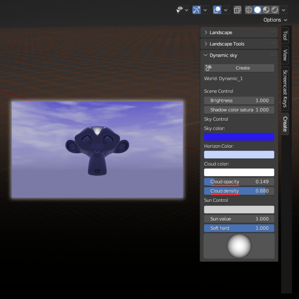Switch to material preview shading

pyautogui.click(x=266, y=10)
